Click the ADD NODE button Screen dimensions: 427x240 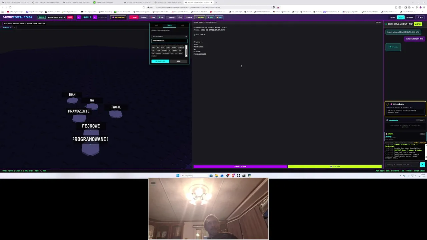coord(200,17)
